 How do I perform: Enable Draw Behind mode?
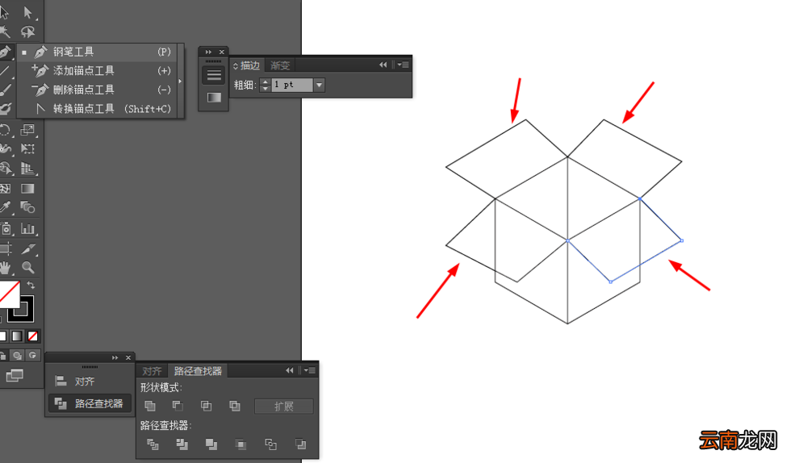click(x=18, y=356)
